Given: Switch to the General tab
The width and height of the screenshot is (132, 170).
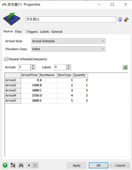Looking at the screenshot, I should point(57,32).
